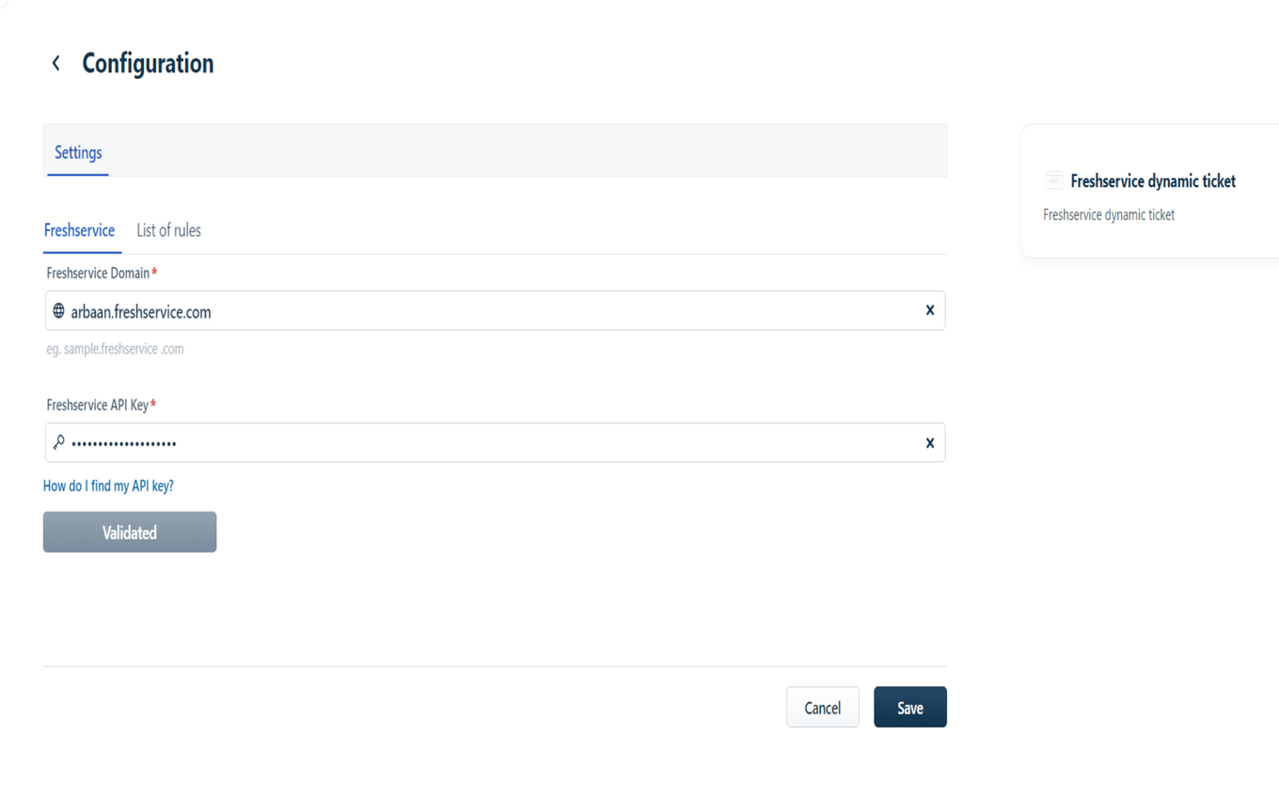Click the Freshservice dynamic ticket app icon
Screen dimensions: 1279x799
click(1053, 180)
